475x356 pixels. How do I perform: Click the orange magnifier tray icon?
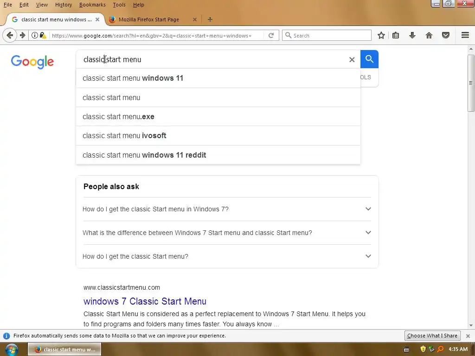pyautogui.click(x=441, y=350)
